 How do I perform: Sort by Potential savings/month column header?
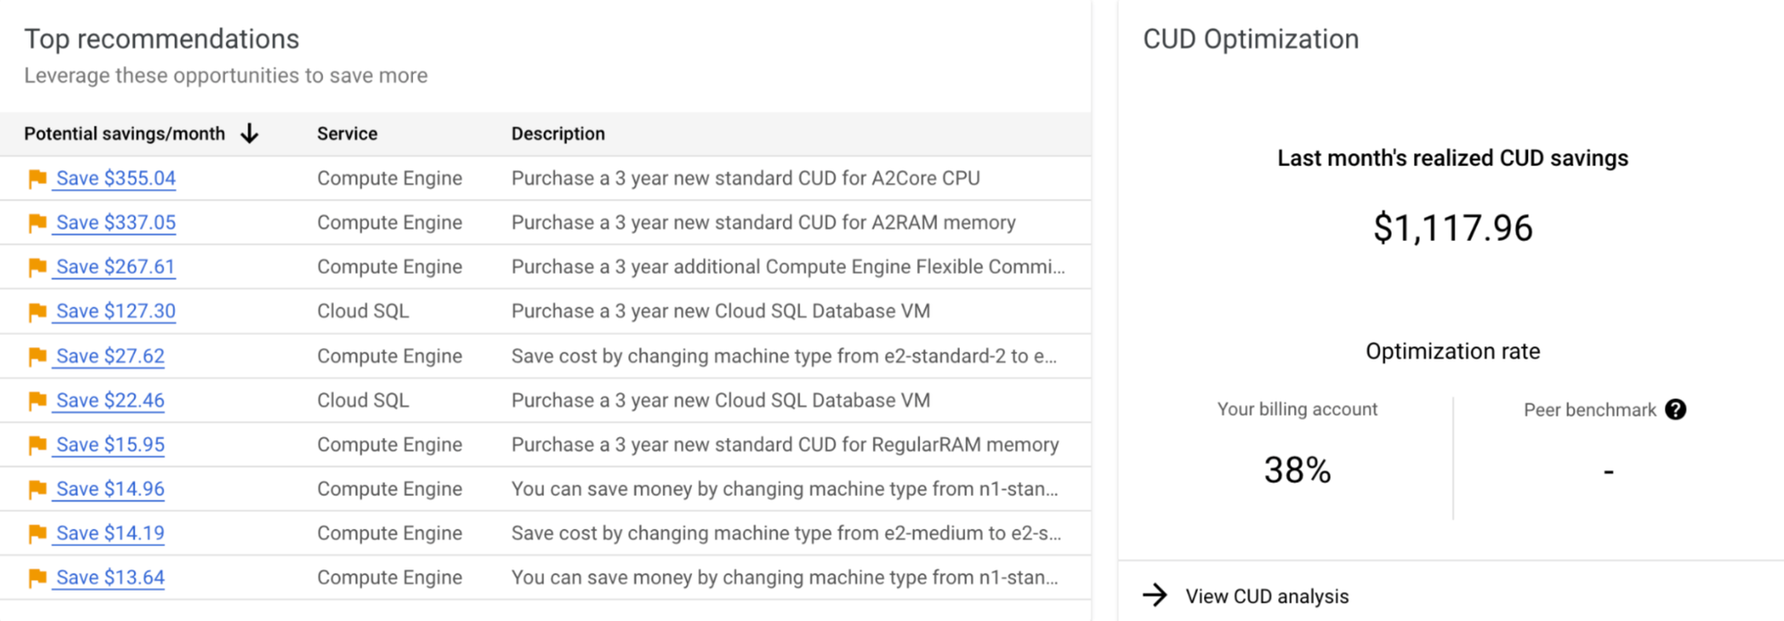pyautogui.click(x=124, y=134)
